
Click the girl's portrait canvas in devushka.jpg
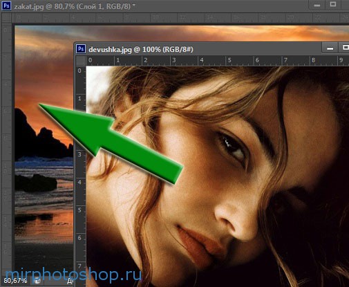coord(218,176)
